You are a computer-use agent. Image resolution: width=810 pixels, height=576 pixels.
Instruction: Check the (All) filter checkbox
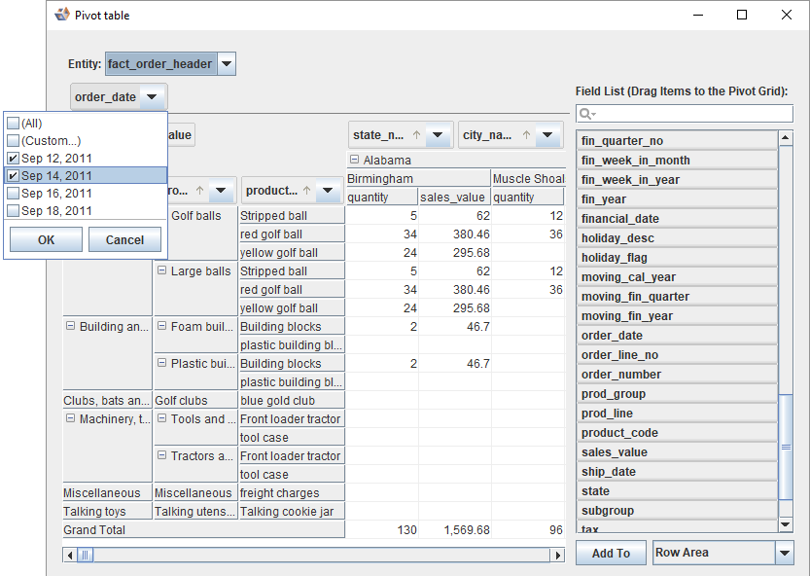[14, 124]
